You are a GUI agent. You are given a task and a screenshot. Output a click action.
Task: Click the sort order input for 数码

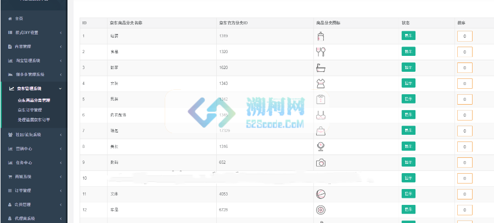(465, 163)
